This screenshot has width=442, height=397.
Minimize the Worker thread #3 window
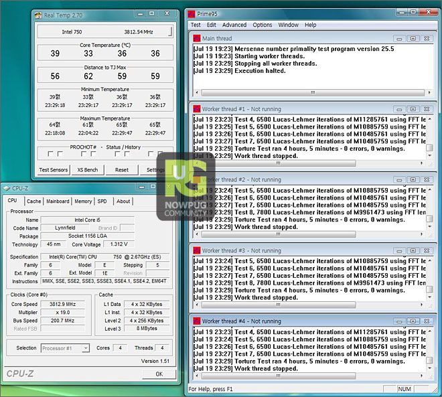coord(399,251)
